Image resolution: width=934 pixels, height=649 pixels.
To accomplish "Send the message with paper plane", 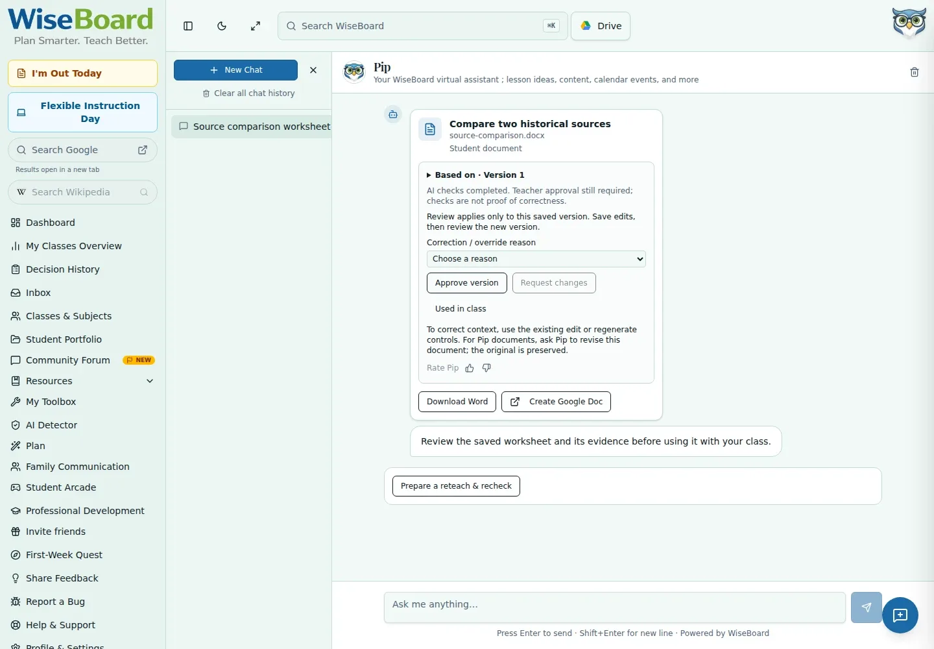I will [866, 607].
